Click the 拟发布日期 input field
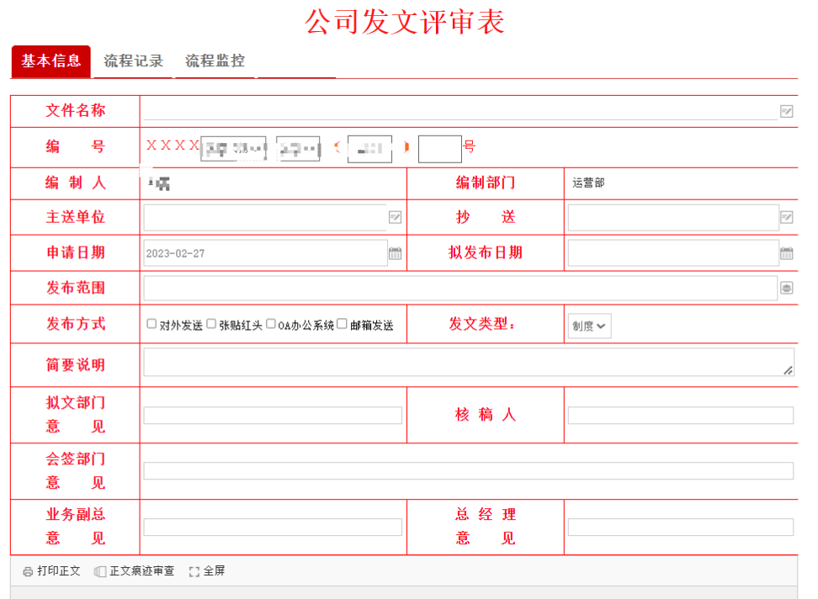Screen dimensions: 818x599 pyautogui.click(x=673, y=253)
